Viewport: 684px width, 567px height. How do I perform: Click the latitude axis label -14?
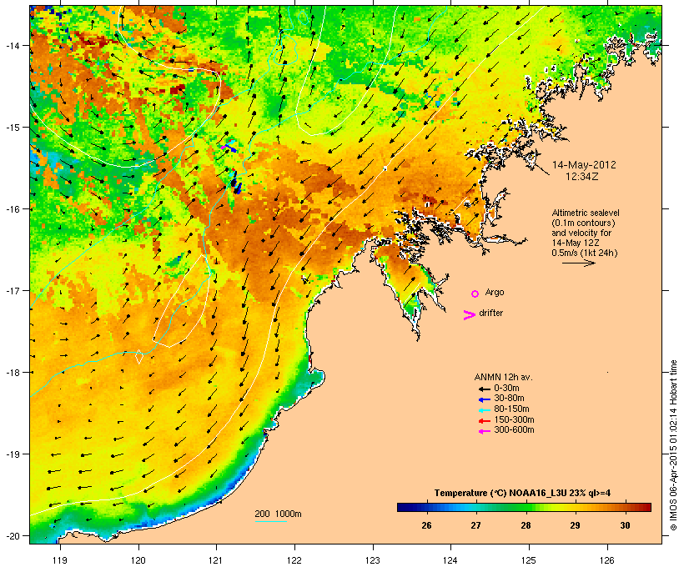[x=12, y=45]
